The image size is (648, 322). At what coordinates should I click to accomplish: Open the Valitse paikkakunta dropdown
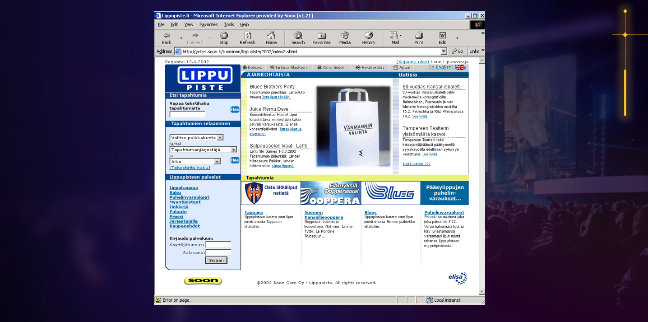click(196, 137)
